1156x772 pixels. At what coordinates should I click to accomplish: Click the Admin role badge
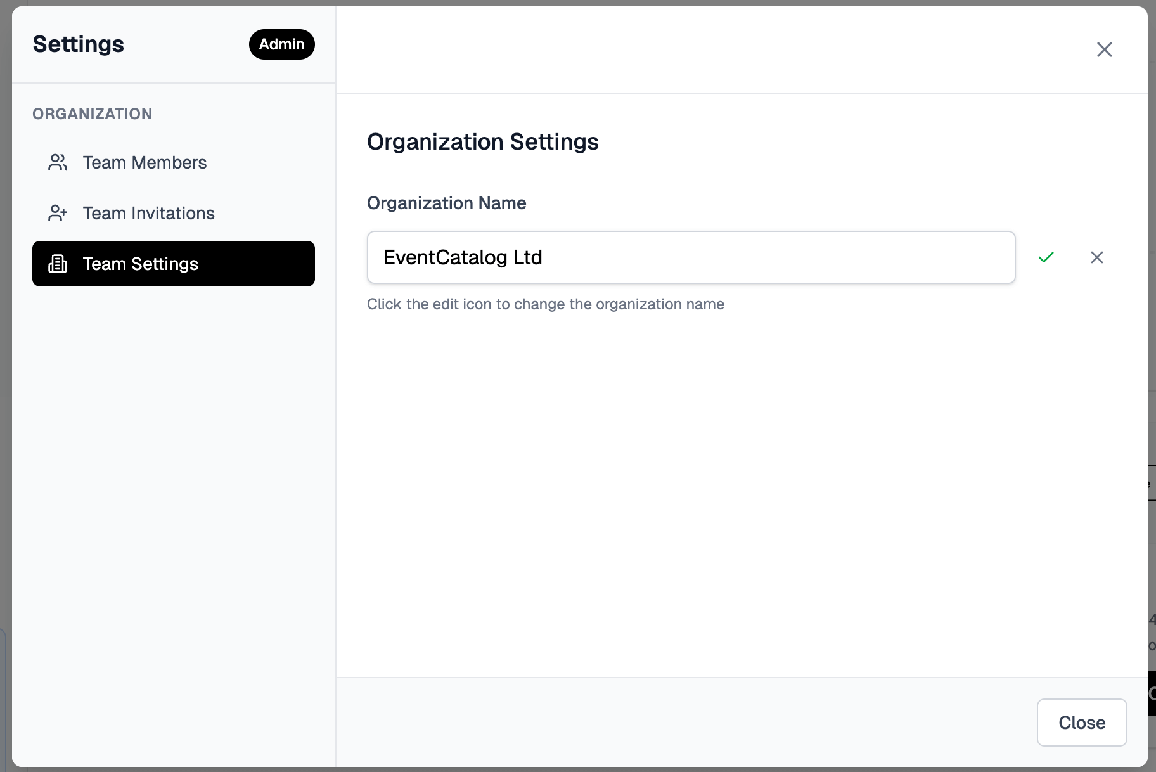tap(281, 44)
